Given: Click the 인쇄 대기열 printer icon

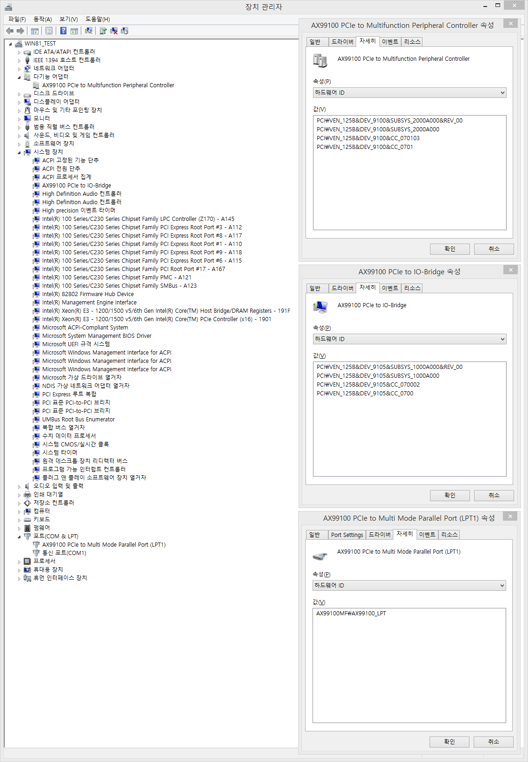Looking at the screenshot, I should [27, 494].
